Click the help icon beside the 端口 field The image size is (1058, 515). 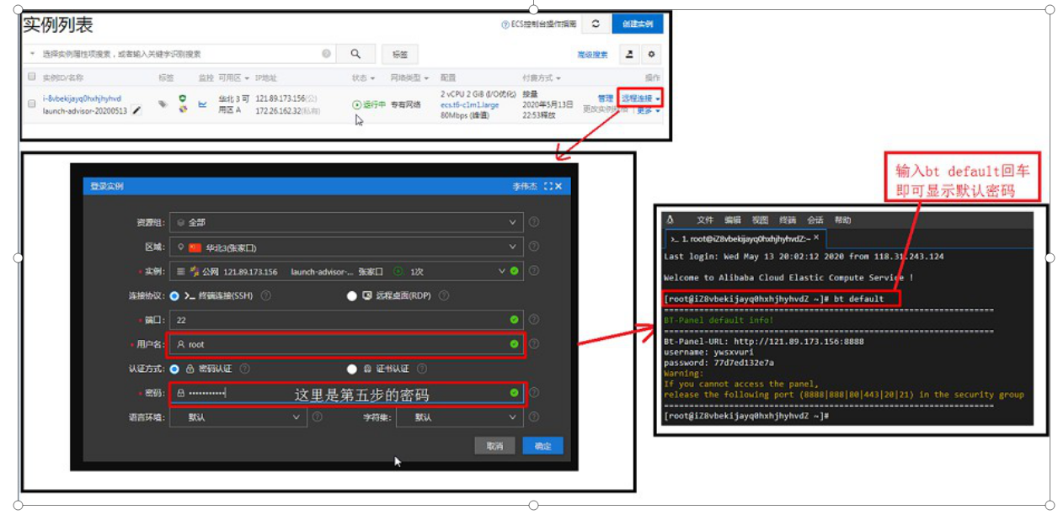pyautogui.click(x=534, y=320)
